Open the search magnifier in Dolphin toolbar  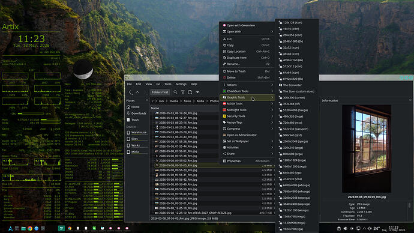[175, 92]
